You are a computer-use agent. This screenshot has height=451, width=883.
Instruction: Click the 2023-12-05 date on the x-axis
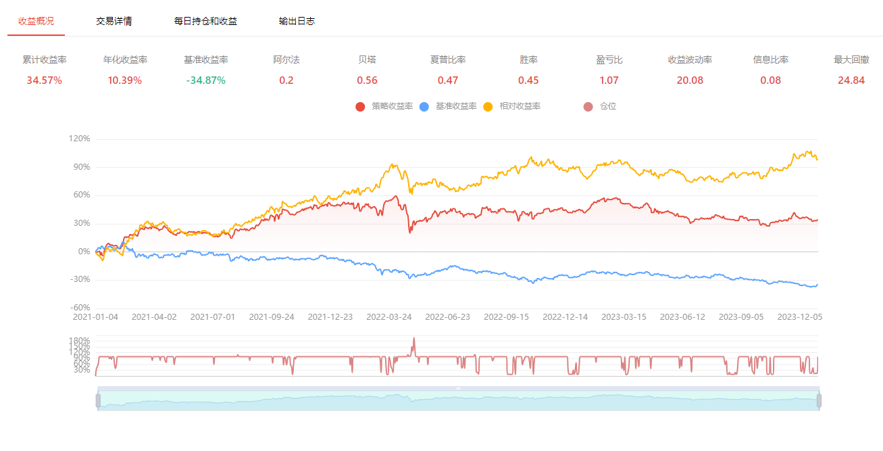pyautogui.click(x=800, y=316)
